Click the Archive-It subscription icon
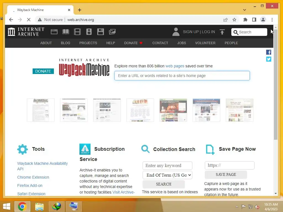Image resolution: width=283 pixels, height=212 pixels. click(85, 149)
